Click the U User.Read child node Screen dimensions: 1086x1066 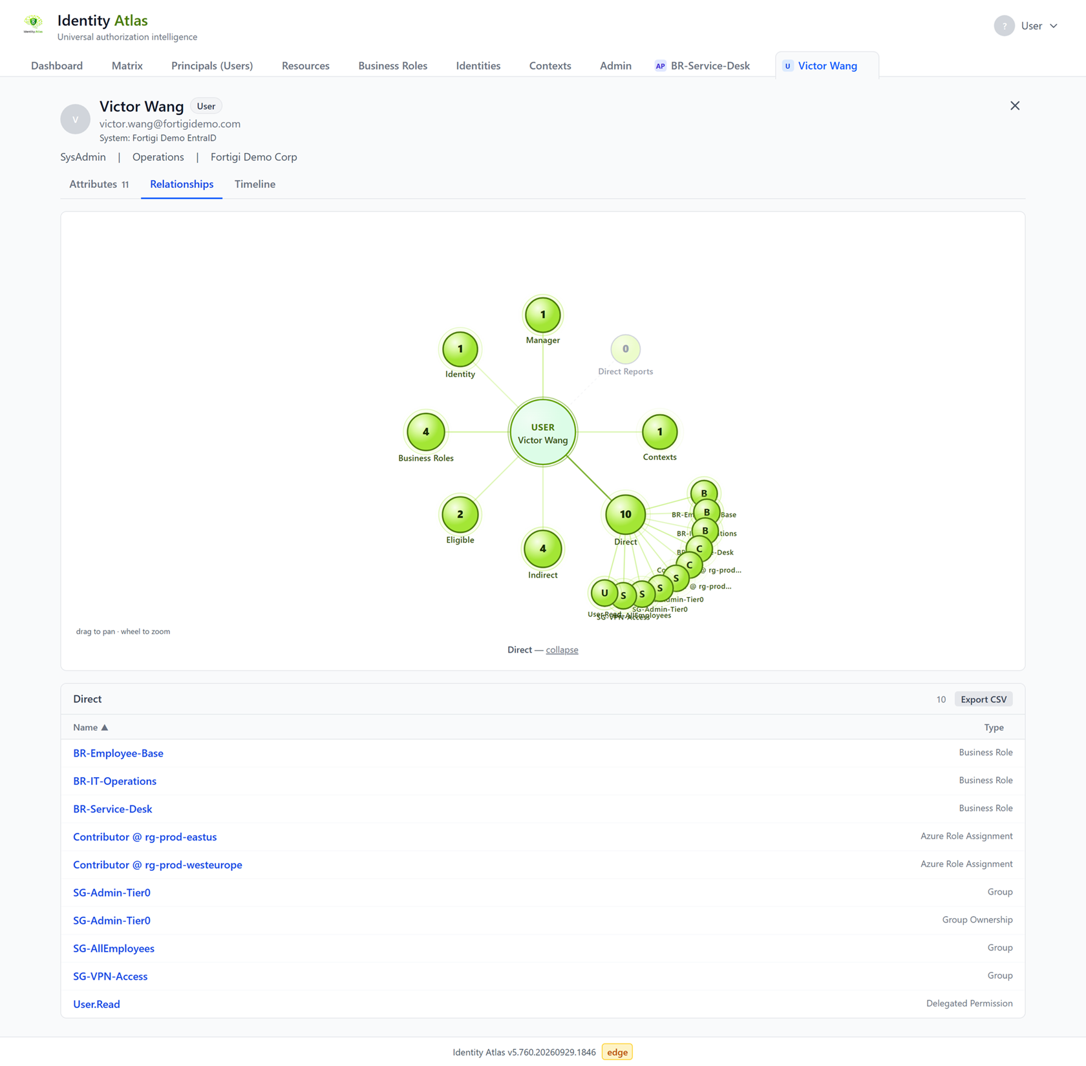(x=604, y=592)
